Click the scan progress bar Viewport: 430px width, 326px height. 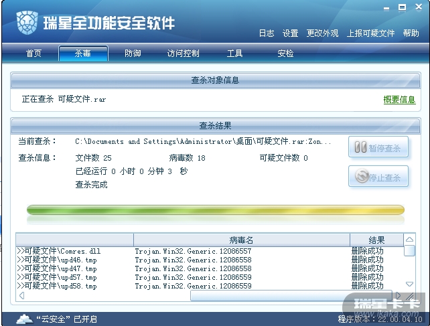coord(216,210)
